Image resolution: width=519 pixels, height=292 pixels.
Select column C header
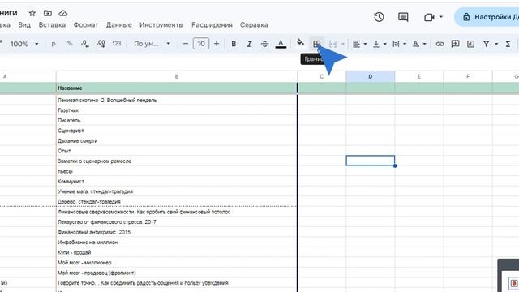(322, 76)
